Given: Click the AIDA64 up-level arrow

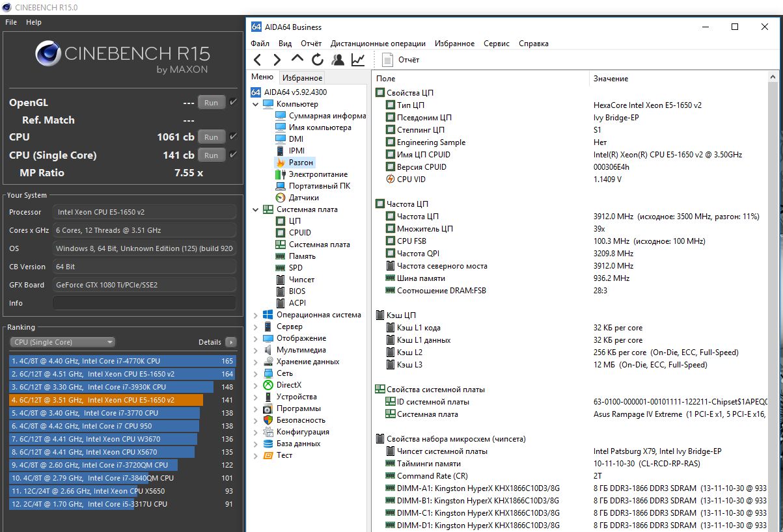Looking at the screenshot, I should click(297, 59).
